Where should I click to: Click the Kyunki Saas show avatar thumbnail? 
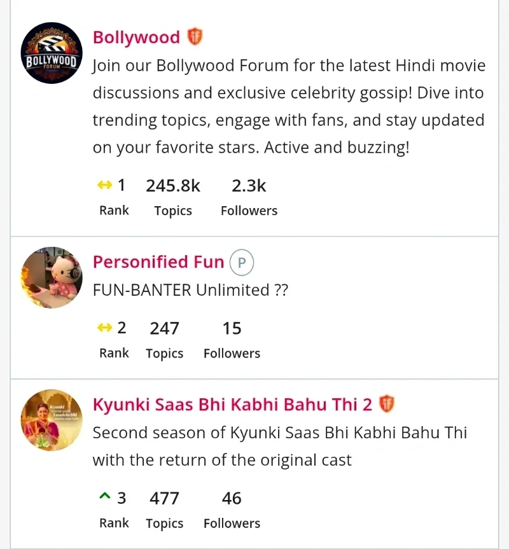pyautogui.click(x=52, y=420)
